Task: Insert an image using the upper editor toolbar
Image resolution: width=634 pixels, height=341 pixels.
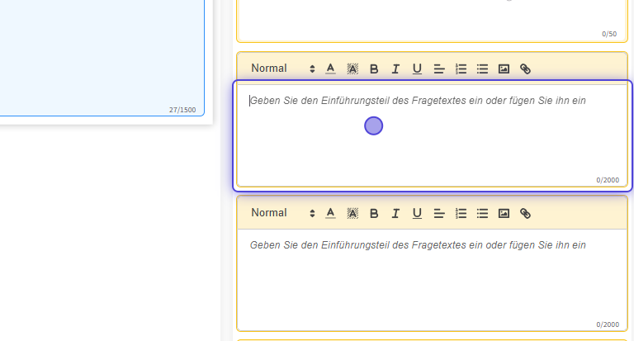Action: point(504,69)
